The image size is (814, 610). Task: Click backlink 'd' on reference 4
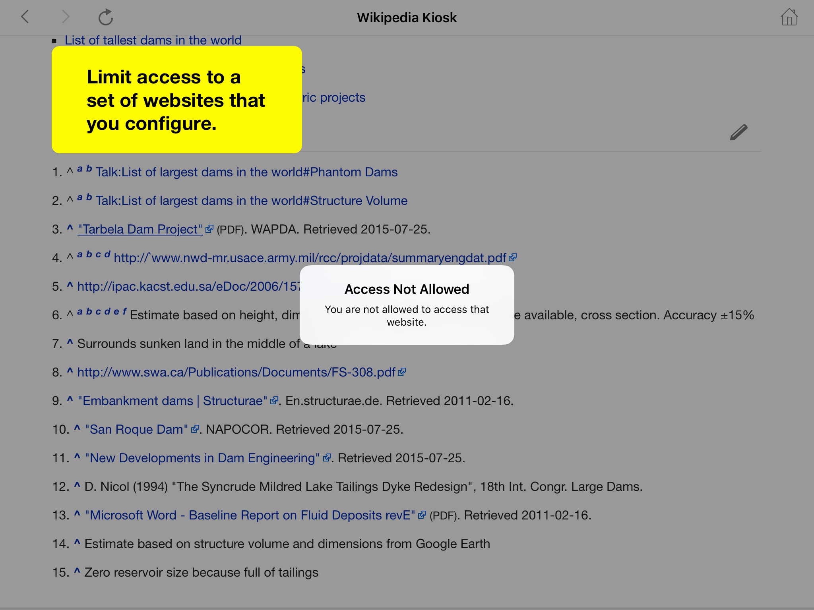107,255
